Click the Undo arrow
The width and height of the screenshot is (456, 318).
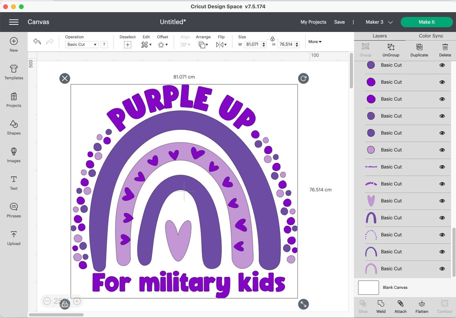(x=36, y=42)
